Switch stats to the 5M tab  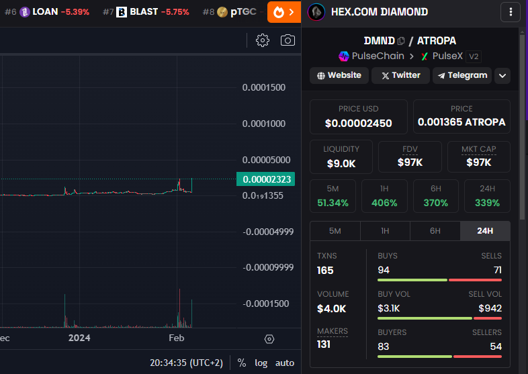[335, 231]
